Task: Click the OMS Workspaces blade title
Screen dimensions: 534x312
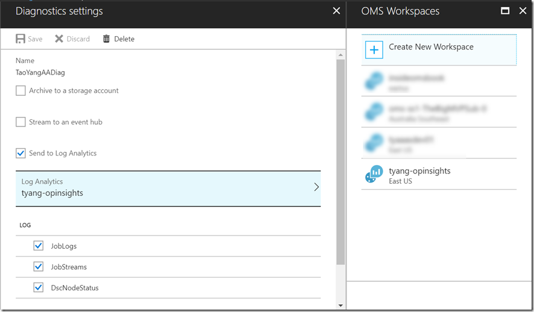Action: pyautogui.click(x=400, y=11)
